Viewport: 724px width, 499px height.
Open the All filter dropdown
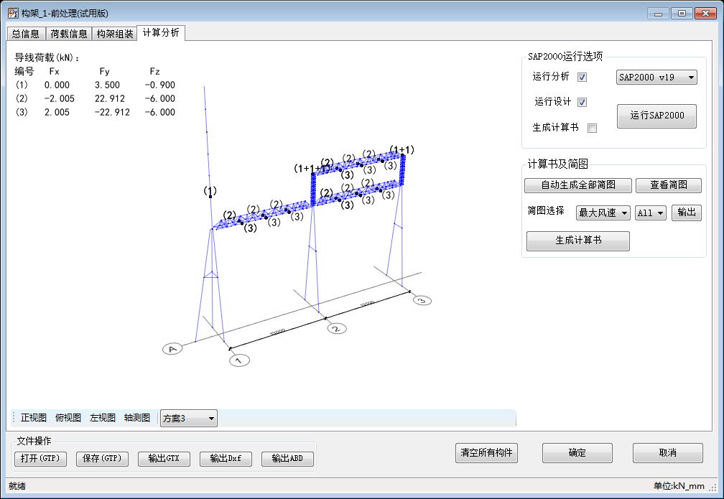651,213
